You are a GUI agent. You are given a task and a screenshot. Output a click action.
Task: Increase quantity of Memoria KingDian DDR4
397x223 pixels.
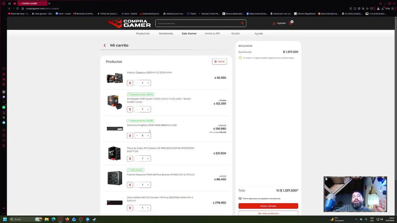coord(148,136)
